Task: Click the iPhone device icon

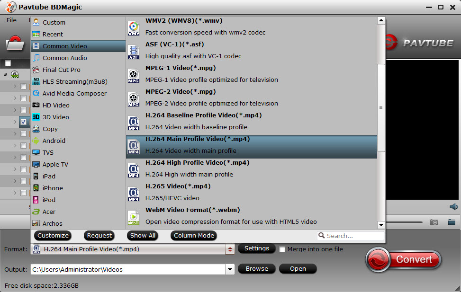Action: coord(36,188)
